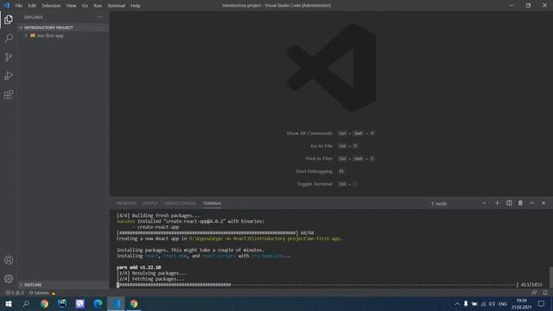Click 'yarn add v1.22.10' terminal line

click(x=138, y=267)
